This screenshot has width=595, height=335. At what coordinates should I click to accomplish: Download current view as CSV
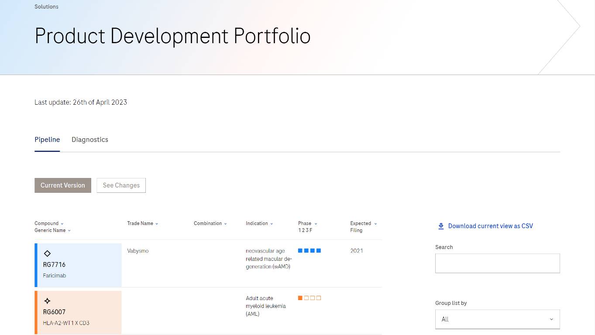coord(490,226)
